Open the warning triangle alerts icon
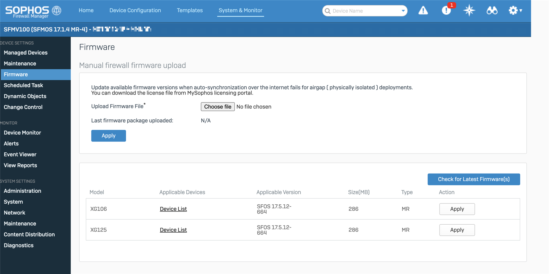The width and height of the screenshot is (549, 274). pos(423,11)
